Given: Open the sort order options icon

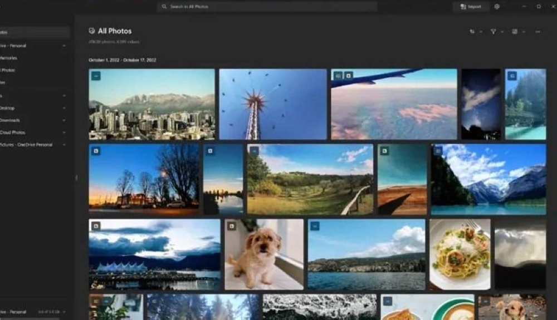Looking at the screenshot, I should (472, 32).
